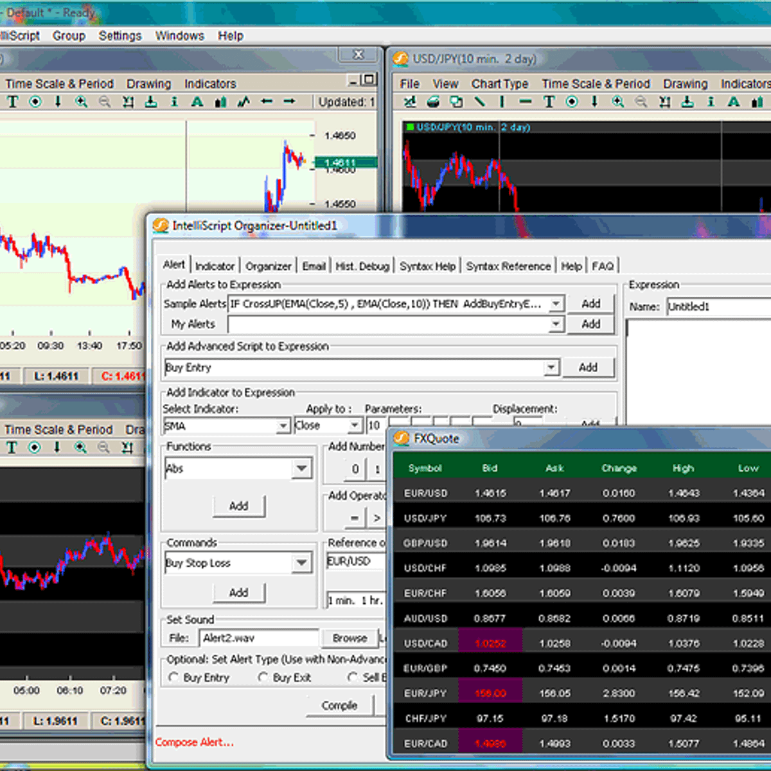Zoom in on the USD/JPY chart
This screenshot has width=771, height=771.
618,102
